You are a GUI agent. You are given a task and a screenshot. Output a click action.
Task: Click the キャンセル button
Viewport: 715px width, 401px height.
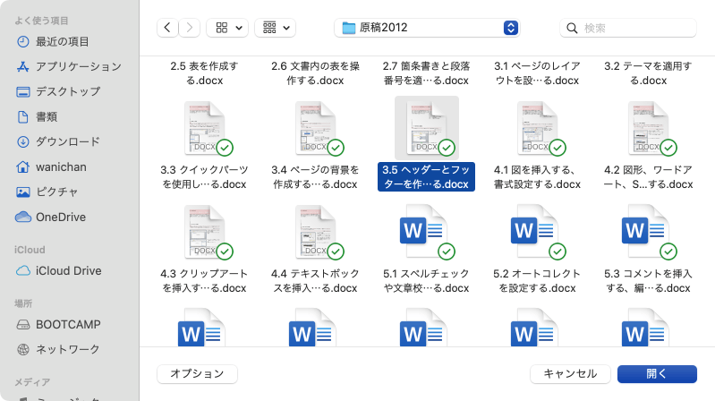[570, 374]
